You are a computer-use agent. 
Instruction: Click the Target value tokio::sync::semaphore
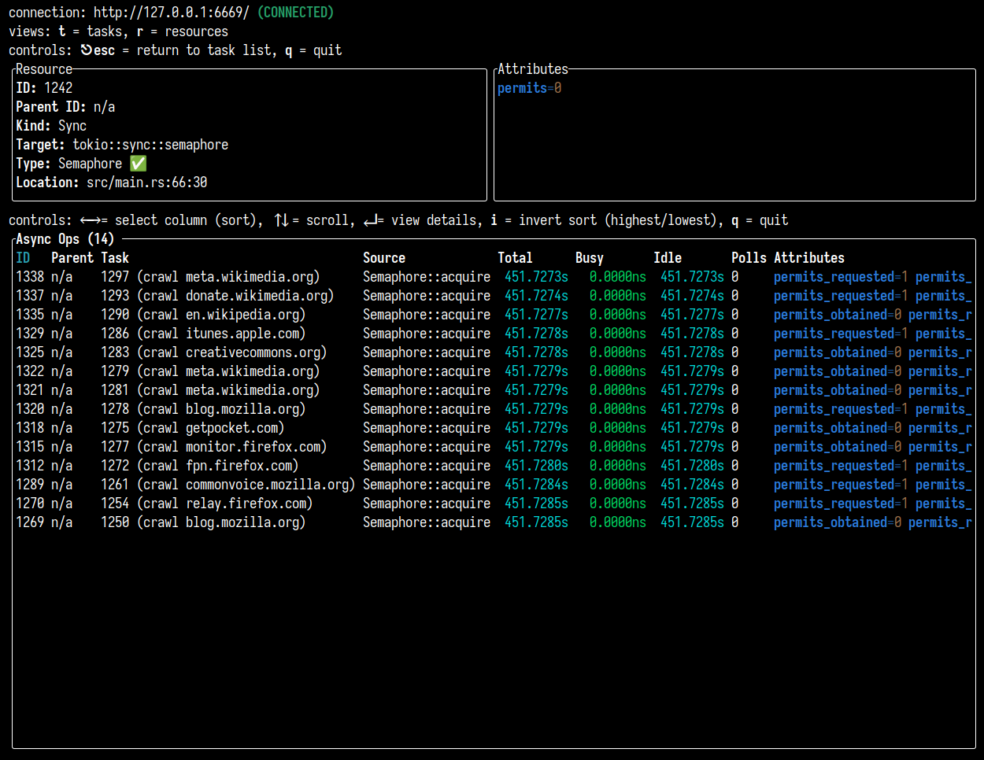(150, 145)
